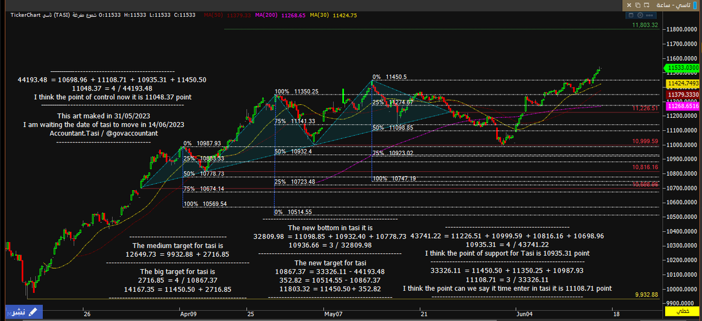Image resolution: width=702 pixels, height=321 pixels.
Task: Select the 10,999.59 red level label
Action: point(645,141)
